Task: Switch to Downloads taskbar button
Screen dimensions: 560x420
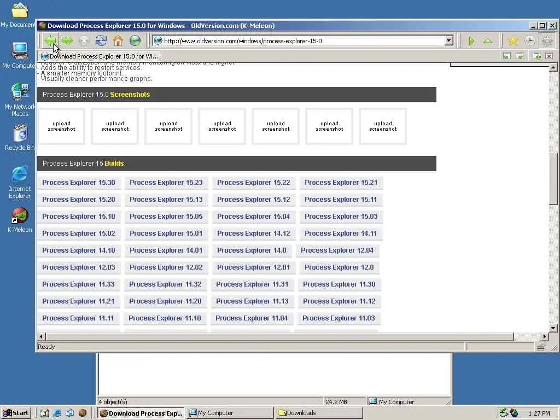Action: (319, 413)
